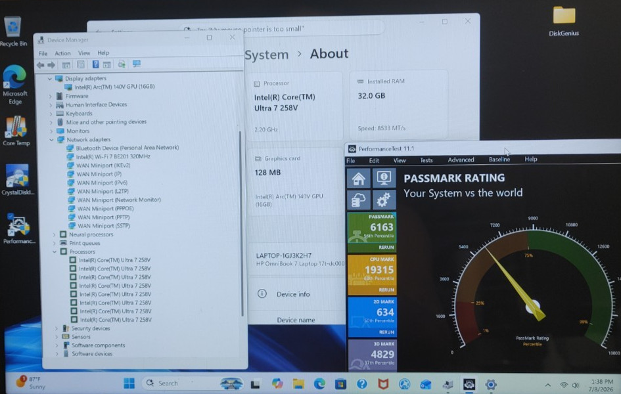Open the Edit menu in PerformanceTest

pyautogui.click(x=374, y=160)
